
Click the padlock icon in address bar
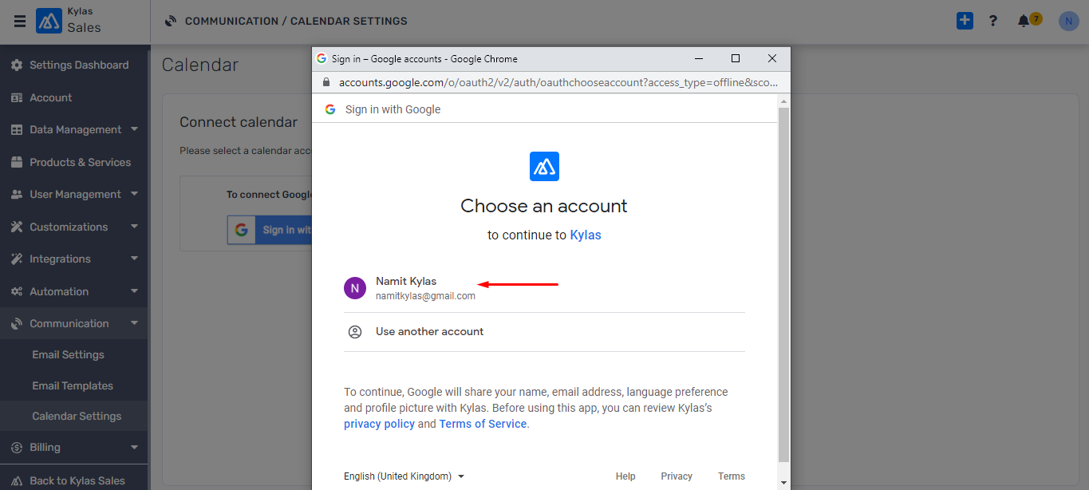pos(326,82)
